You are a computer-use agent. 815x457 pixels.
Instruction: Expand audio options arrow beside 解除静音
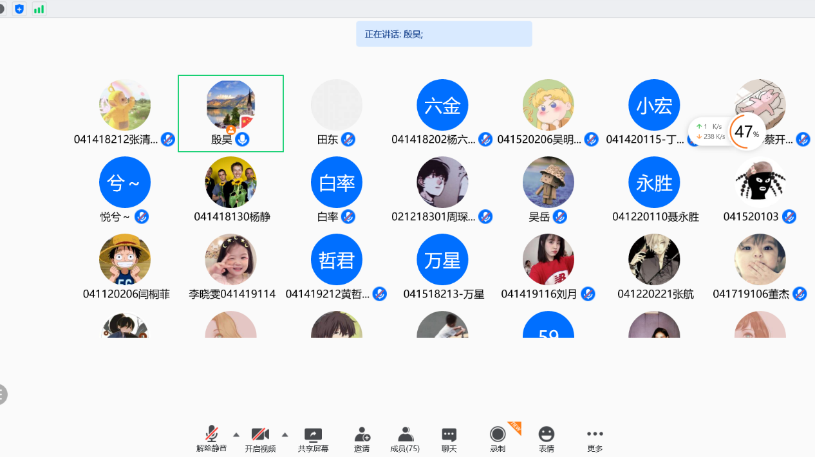(x=236, y=434)
